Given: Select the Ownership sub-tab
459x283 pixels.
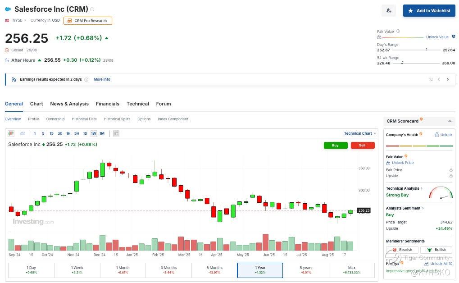Looking at the screenshot, I should [55, 119].
